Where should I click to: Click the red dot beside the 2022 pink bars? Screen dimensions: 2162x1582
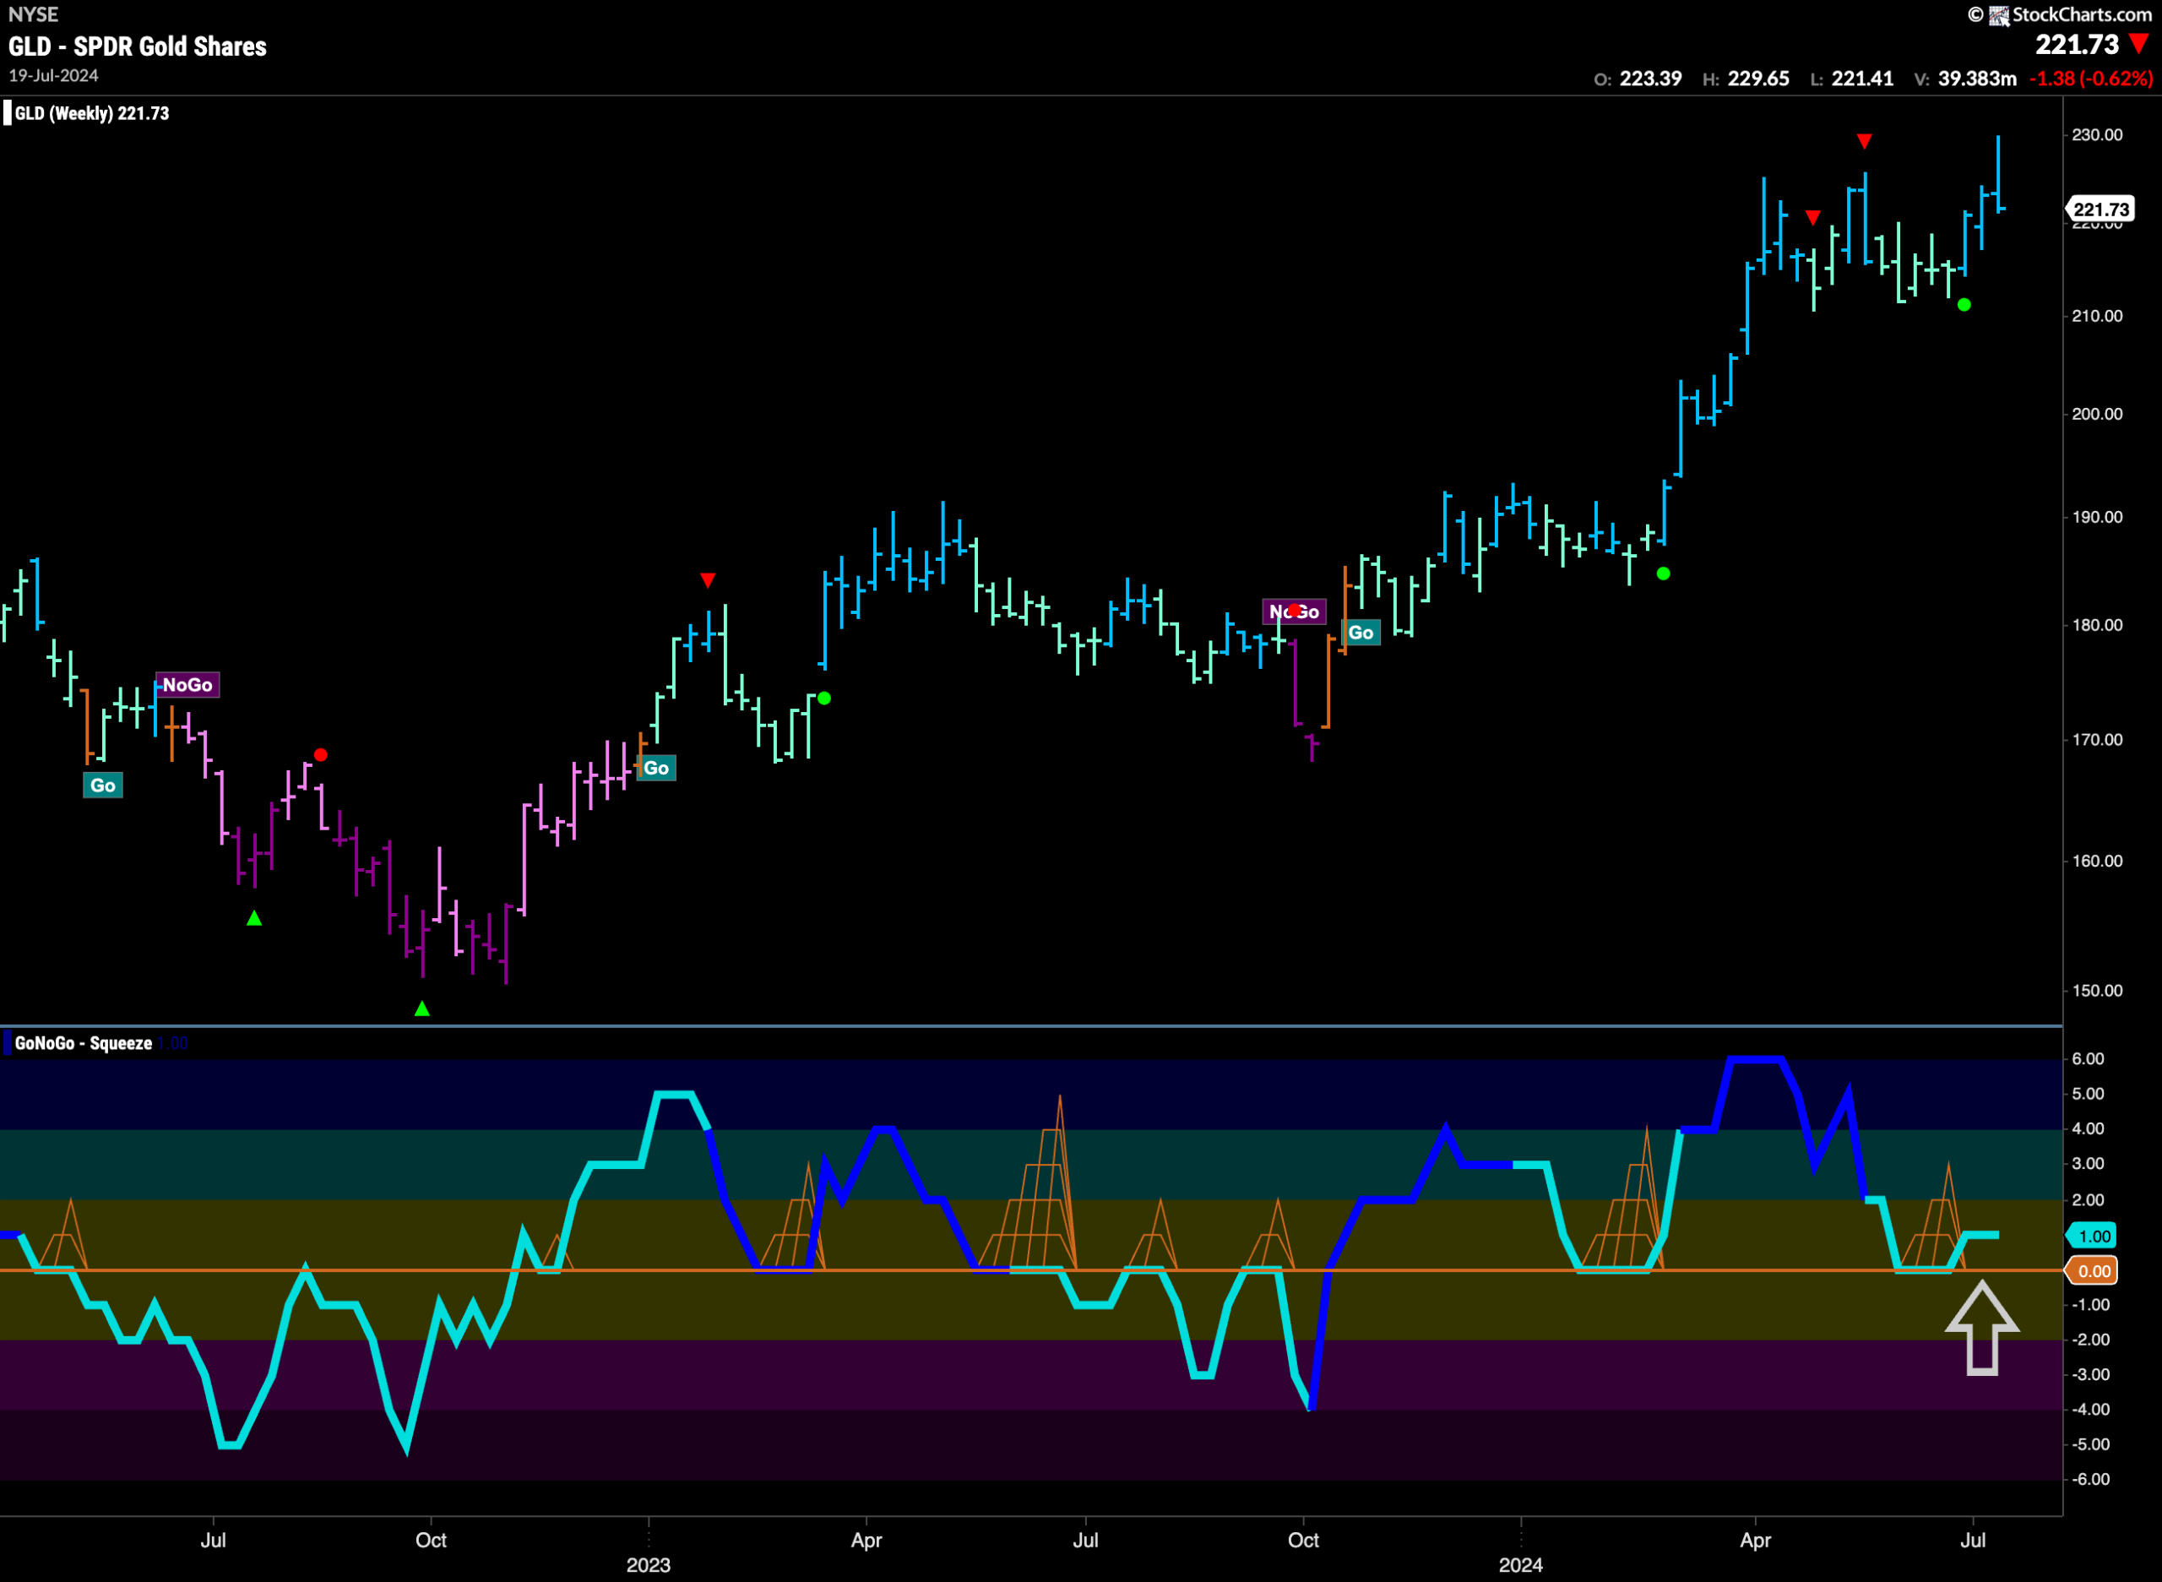point(321,754)
